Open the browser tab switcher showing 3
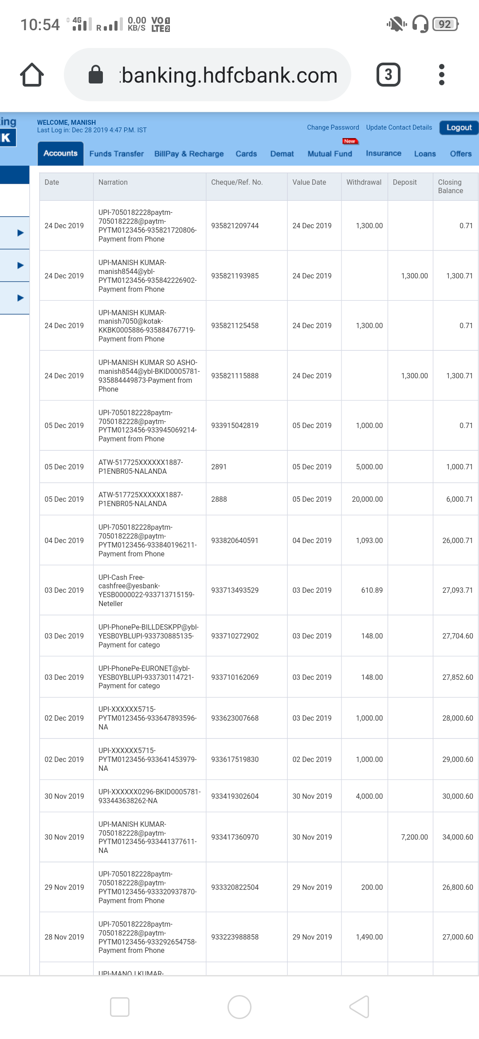Screen dimensions: 479x1039 coord(389,75)
